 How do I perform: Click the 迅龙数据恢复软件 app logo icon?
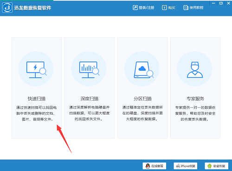point(7,7)
